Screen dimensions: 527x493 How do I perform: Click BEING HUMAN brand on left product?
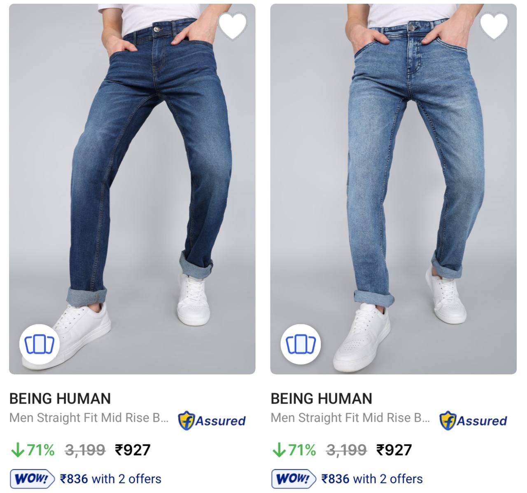(x=60, y=399)
